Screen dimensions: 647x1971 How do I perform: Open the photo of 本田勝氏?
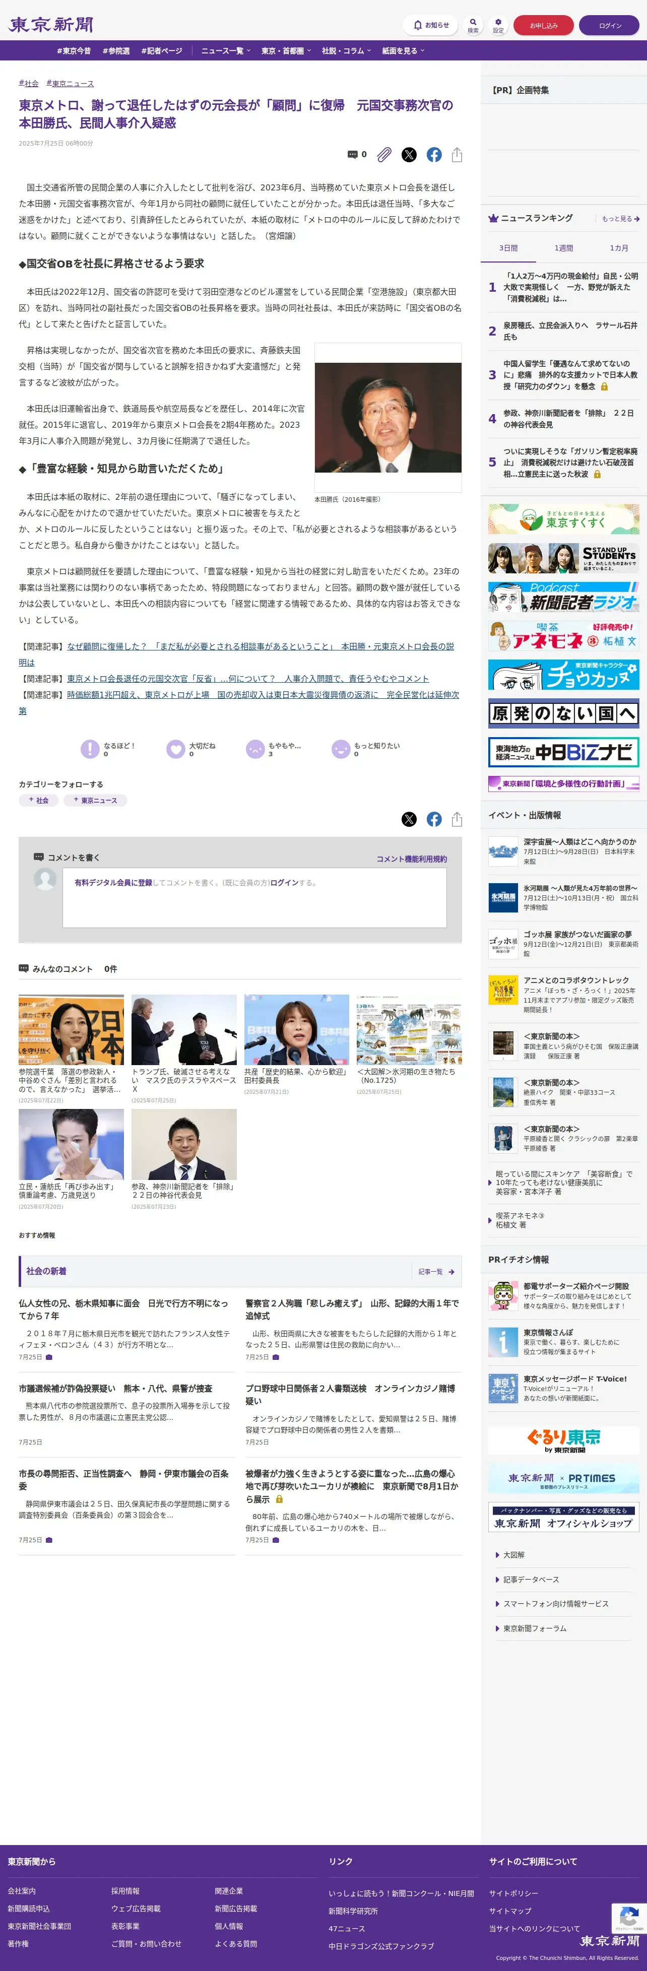pyautogui.click(x=388, y=417)
